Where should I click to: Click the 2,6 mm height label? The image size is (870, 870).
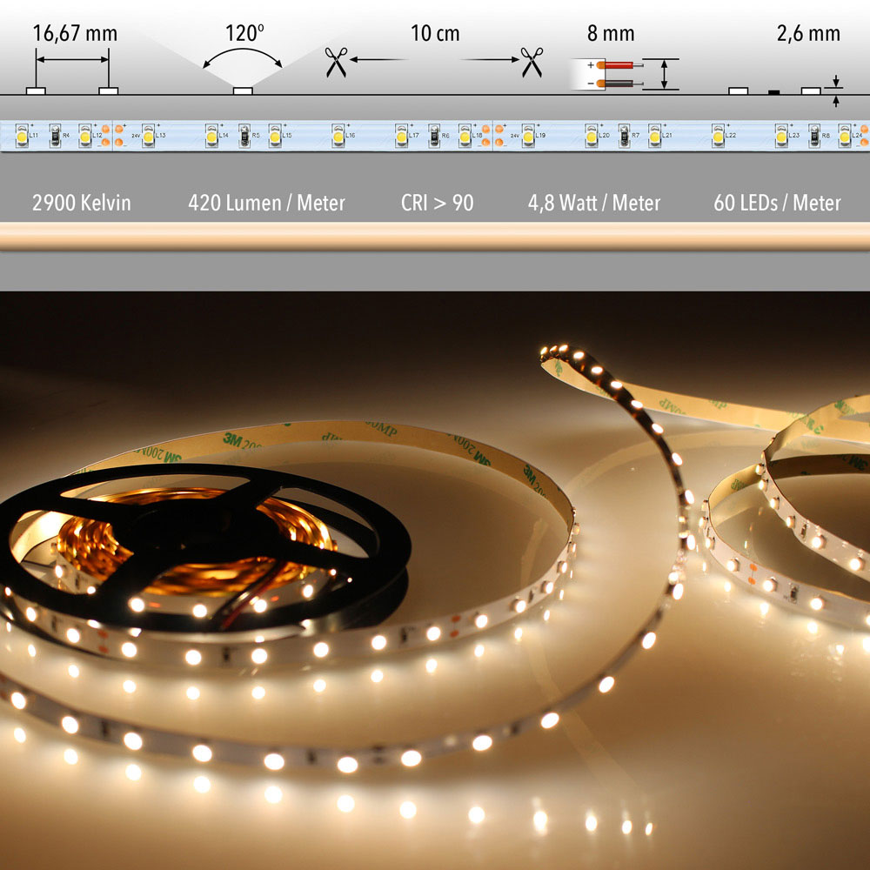tap(808, 35)
